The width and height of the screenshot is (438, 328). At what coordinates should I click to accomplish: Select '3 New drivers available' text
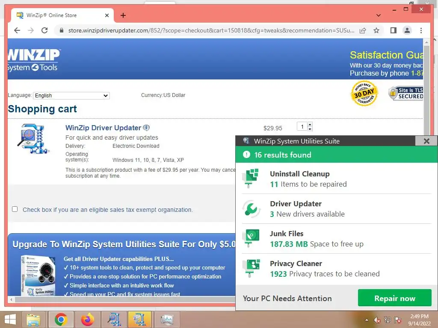307,214
